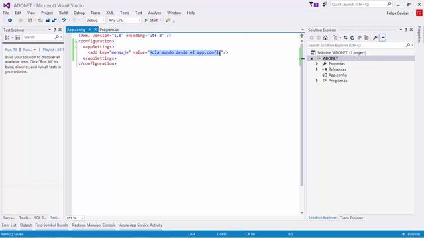The image size is (424, 238).
Task: Click Pending Changes Filter icon in Solution Explorer
Action: click(x=335, y=38)
